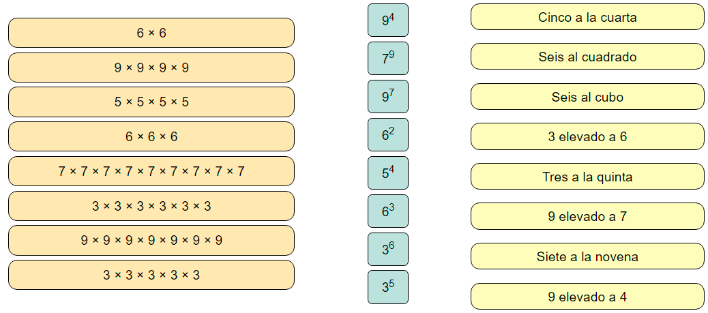This screenshot has width=708, height=313.
Task: Click the 7 to the 9th power tile
Action: (387, 59)
